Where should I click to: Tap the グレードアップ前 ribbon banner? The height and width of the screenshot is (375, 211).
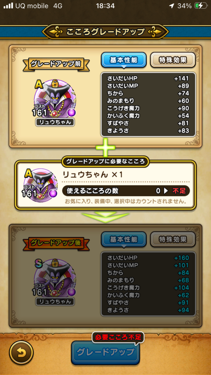tap(56, 64)
